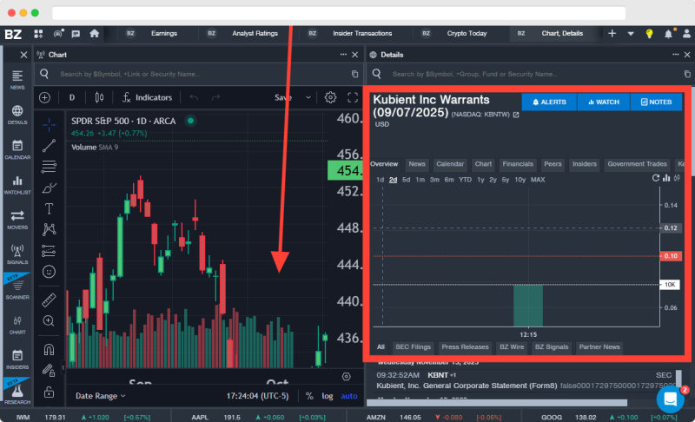Add symbol compare plus button
Screen dimensions: 695x422
(x=45, y=97)
